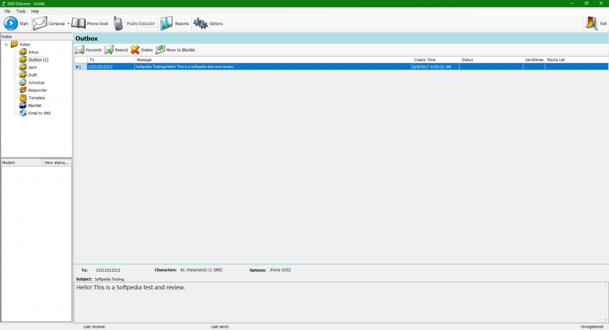Open the Reports chart icon
The height and width of the screenshot is (330, 609).
[x=167, y=24]
